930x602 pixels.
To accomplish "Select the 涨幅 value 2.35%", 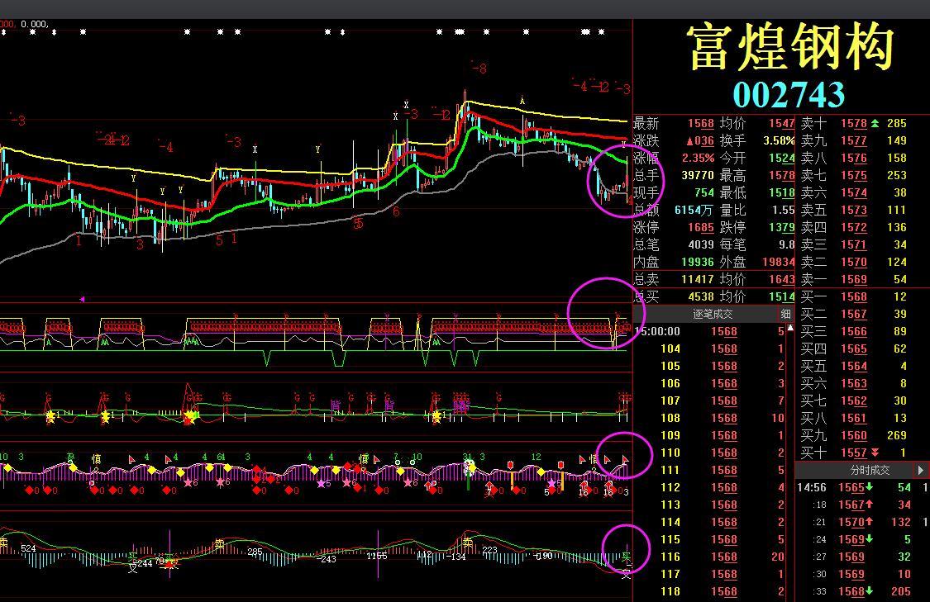I will (x=698, y=159).
